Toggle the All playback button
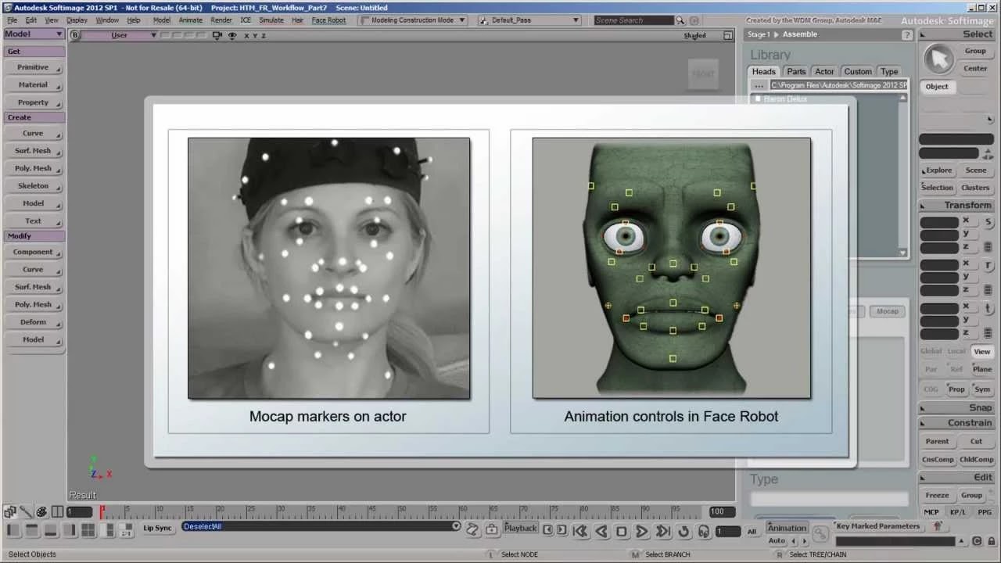The image size is (1001, 563). coord(752,532)
